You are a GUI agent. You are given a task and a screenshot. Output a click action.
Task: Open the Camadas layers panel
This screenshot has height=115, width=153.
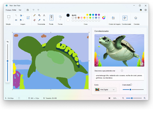click(x=136, y=18)
